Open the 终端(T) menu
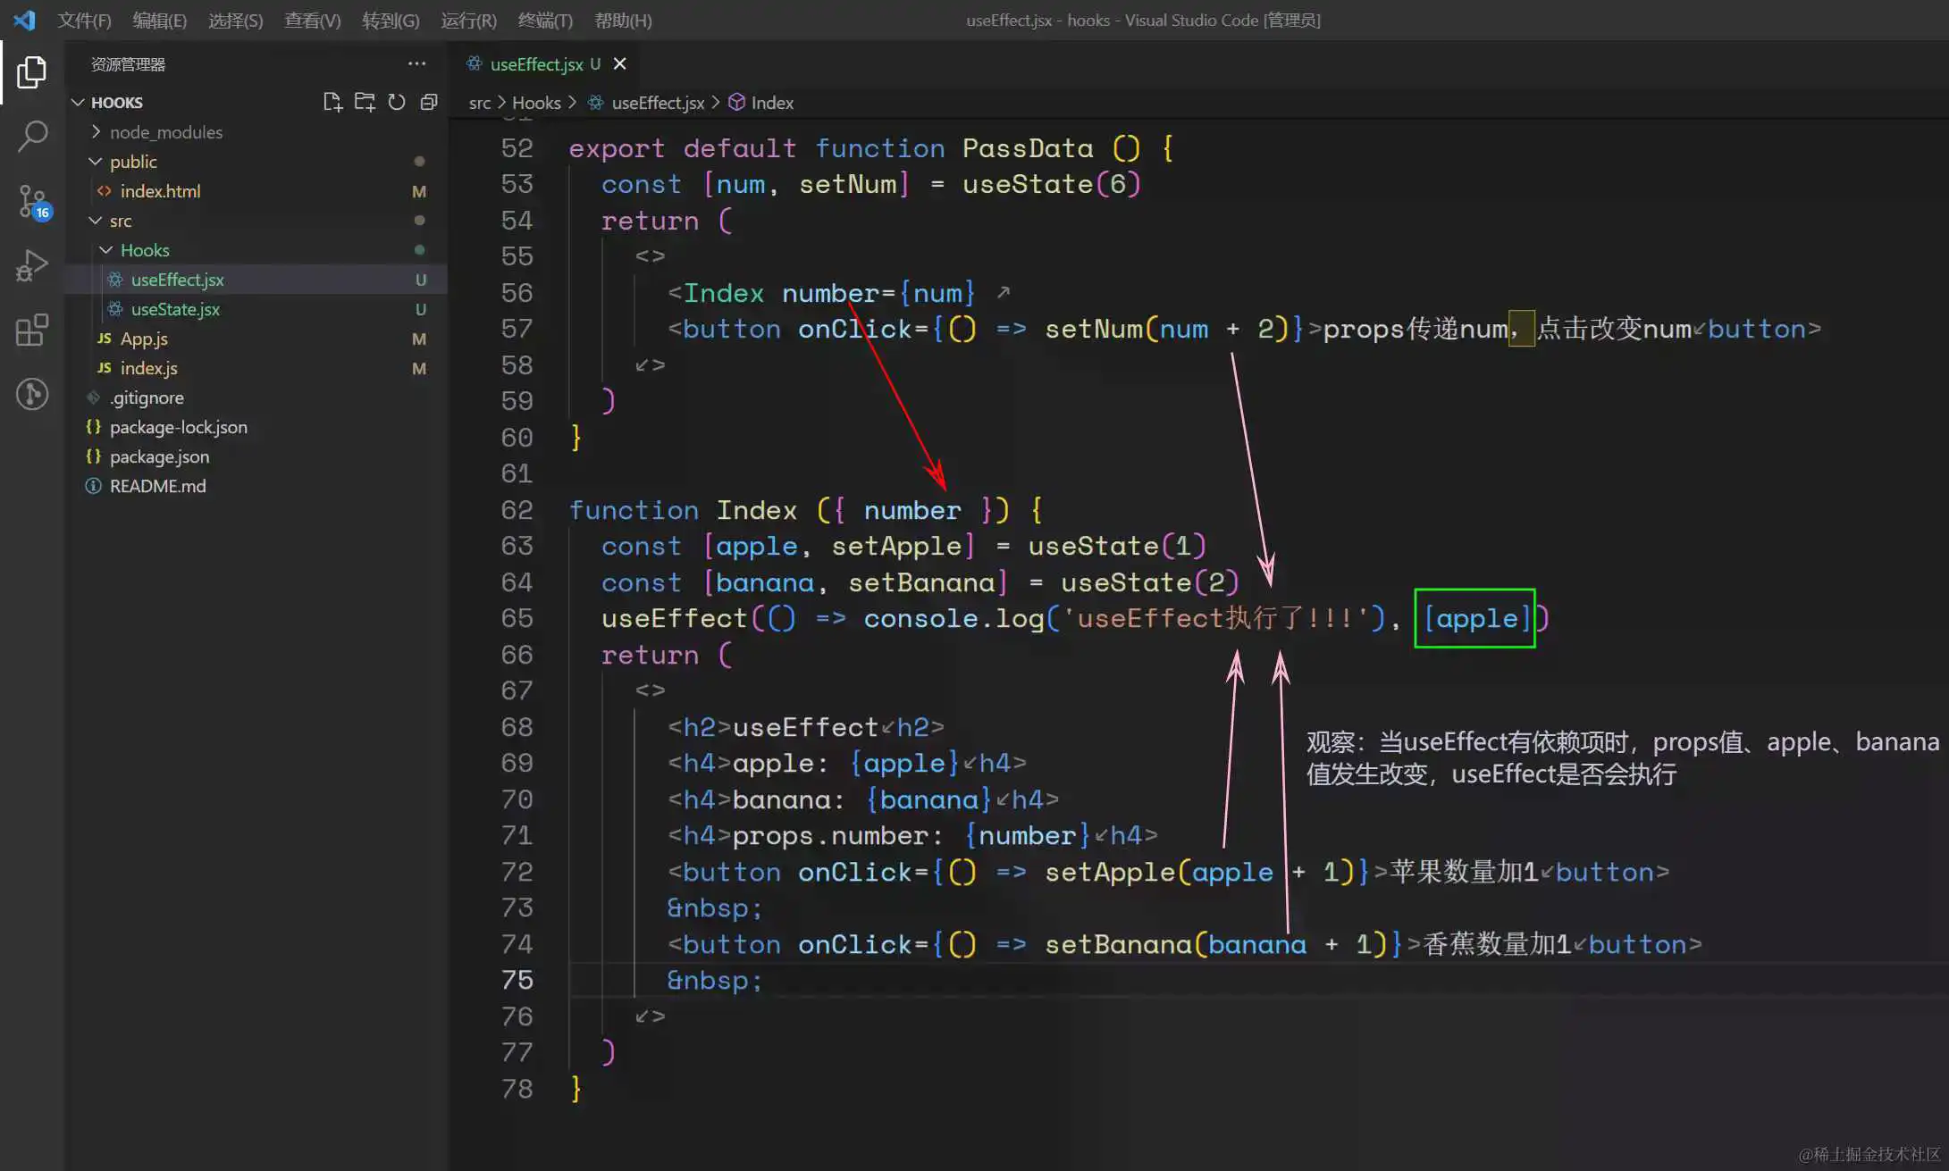1949x1171 pixels. click(x=545, y=20)
